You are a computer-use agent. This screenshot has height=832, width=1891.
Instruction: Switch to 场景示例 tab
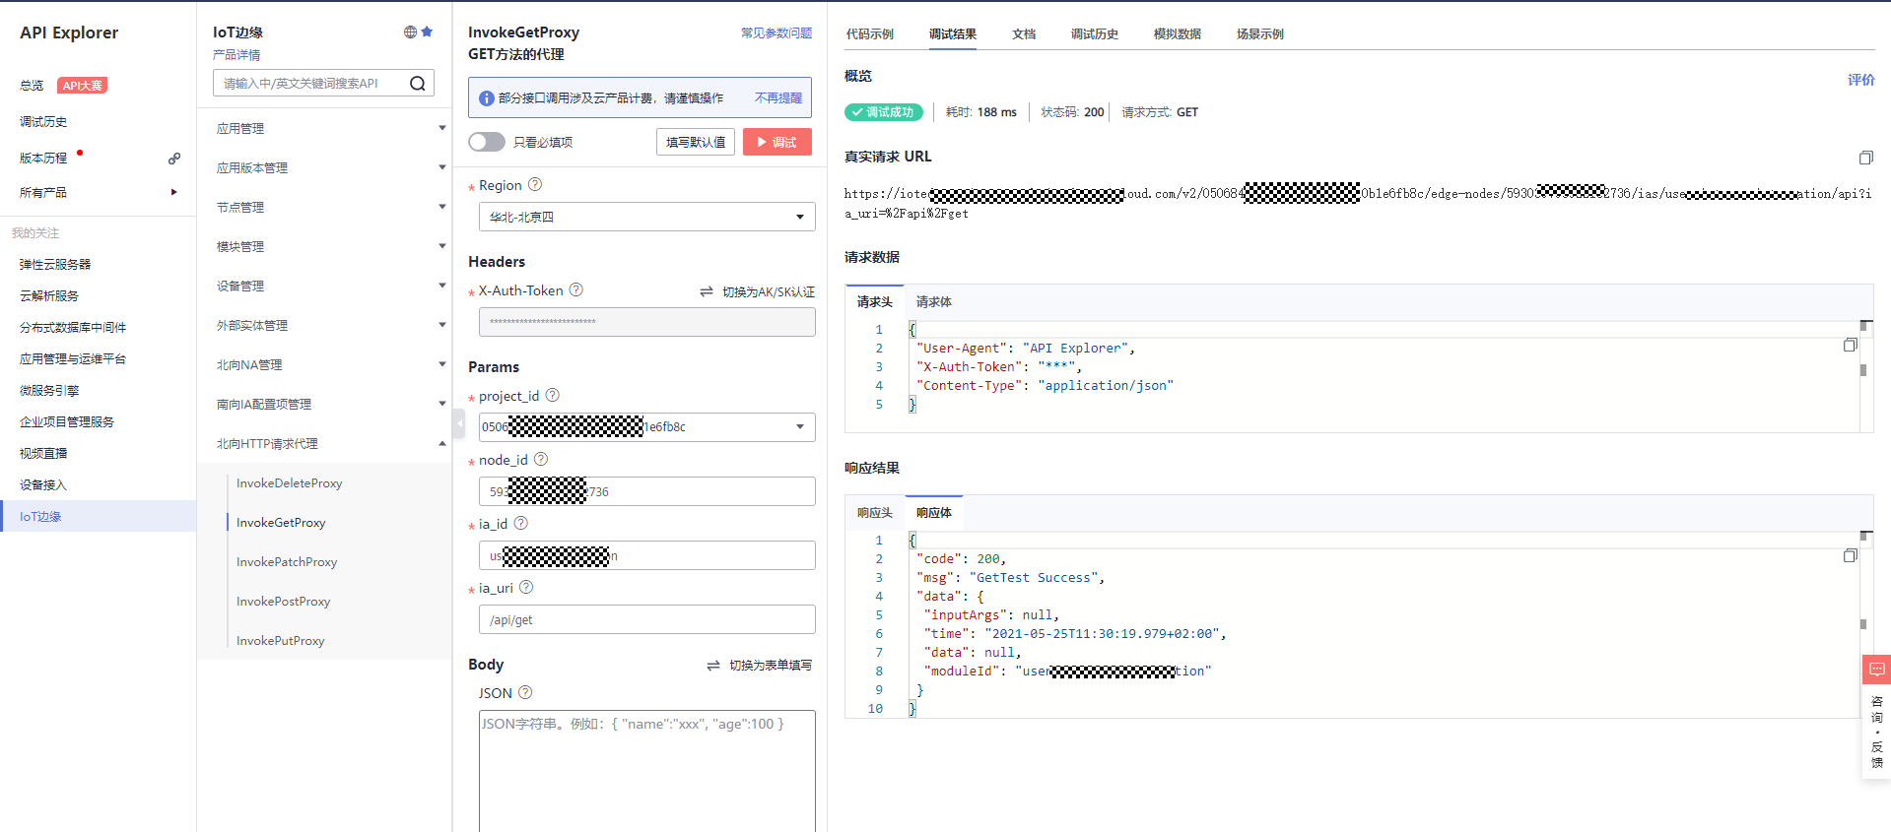1260,33
